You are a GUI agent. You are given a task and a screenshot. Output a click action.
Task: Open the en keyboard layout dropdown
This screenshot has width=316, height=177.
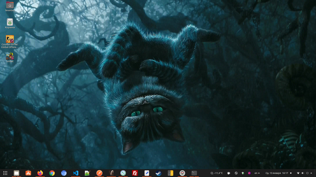[257, 173]
